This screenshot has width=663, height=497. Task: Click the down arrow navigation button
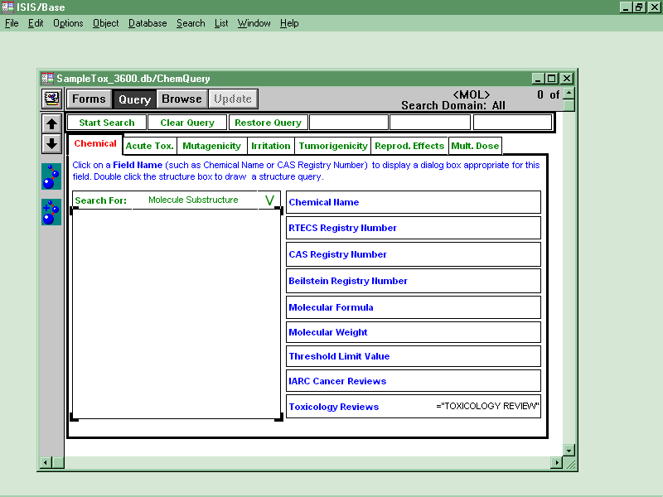pos(51,143)
